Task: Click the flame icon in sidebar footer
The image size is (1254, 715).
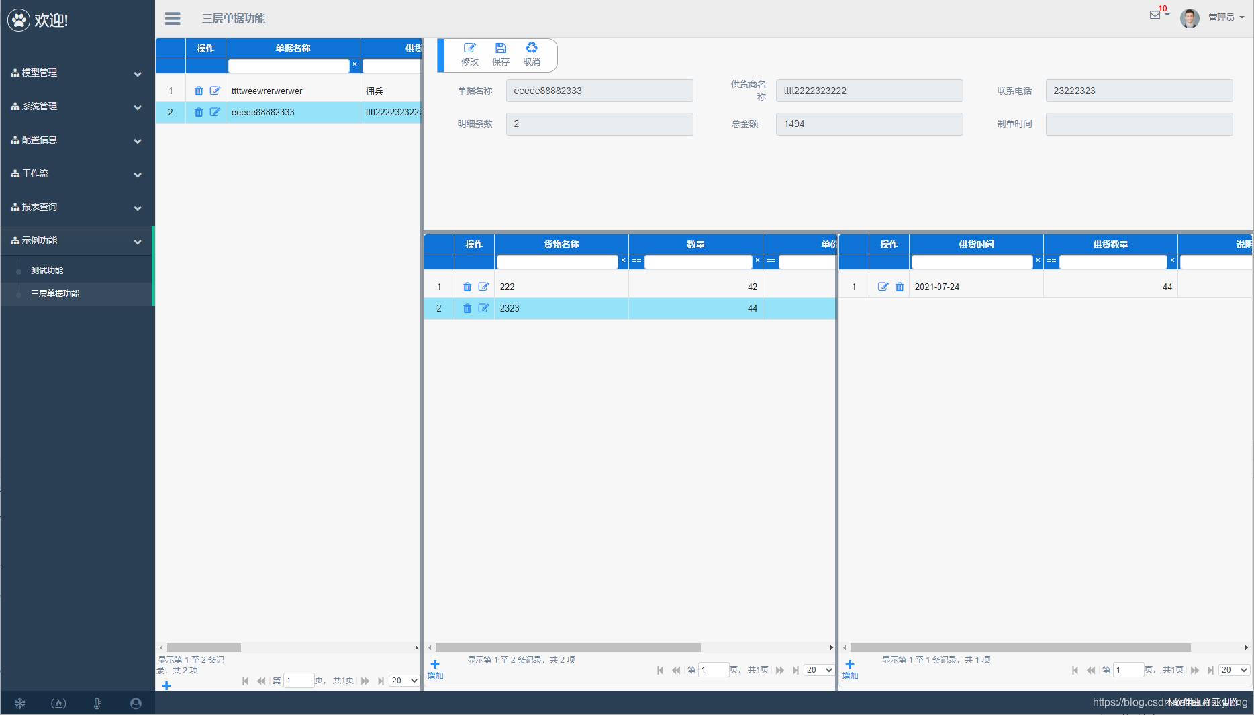Action: tap(58, 703)
